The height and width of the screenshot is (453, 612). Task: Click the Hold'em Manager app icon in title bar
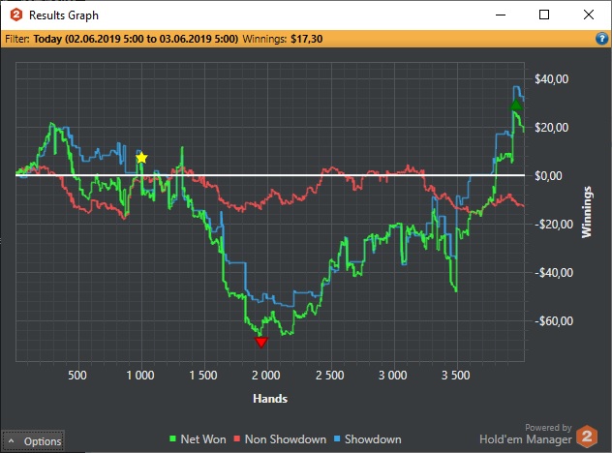16,15
